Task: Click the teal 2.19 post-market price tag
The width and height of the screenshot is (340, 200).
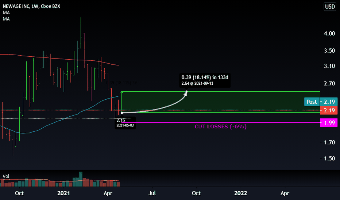Action: (329, 101)
